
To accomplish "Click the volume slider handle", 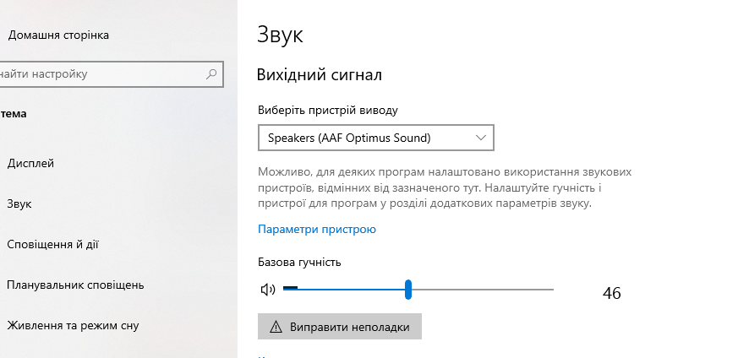I will [408, 290].
